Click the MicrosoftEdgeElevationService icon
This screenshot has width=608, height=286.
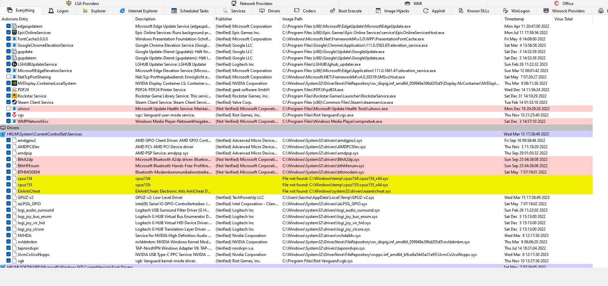click(x=14, y=70)
